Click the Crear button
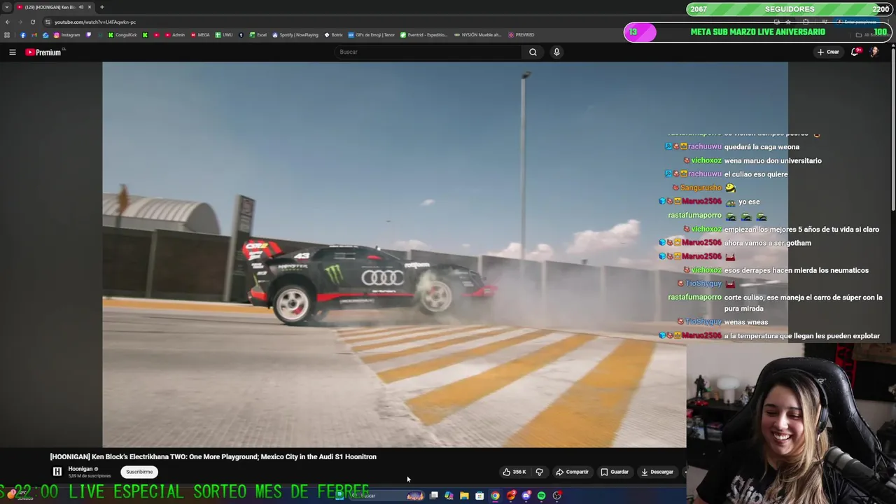896x504 pixels. [x=828, y=52]
